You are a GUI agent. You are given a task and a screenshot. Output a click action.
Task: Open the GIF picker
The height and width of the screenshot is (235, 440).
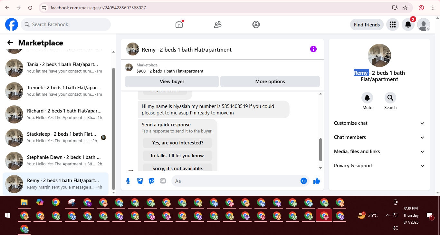163,181
